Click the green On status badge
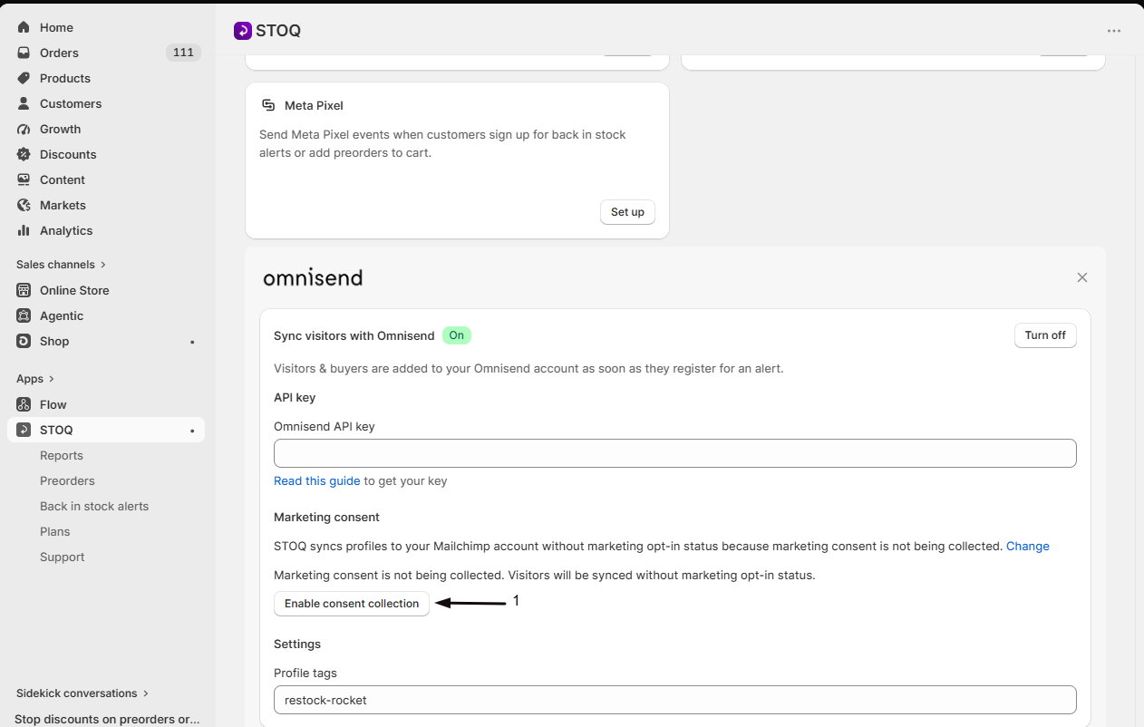 [x=457, y=335]
